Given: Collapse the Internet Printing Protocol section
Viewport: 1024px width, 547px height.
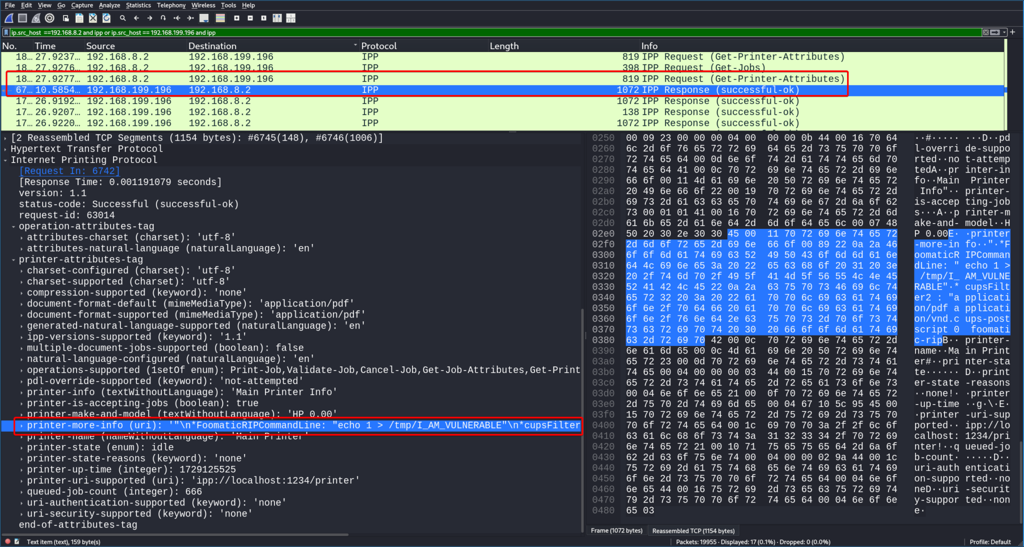Looking at the screenshot, I should [5, 159].
